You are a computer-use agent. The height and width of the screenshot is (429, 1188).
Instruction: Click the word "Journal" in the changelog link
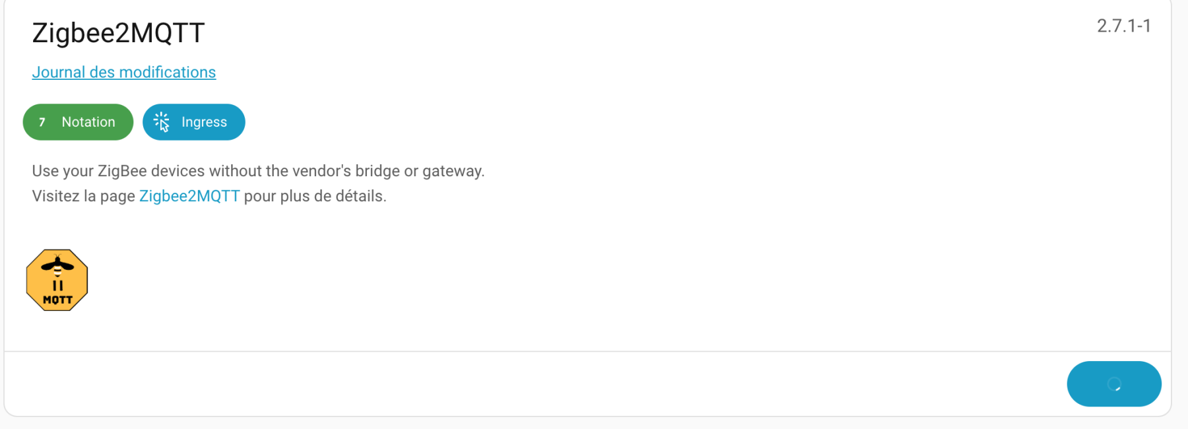59,72
